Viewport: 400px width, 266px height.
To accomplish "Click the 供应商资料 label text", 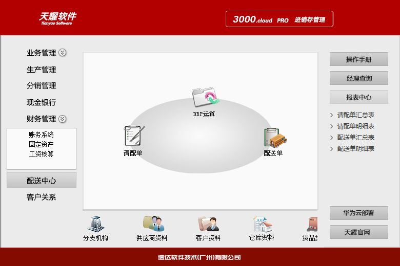I will pyautogui.click(x=152, y=238).
